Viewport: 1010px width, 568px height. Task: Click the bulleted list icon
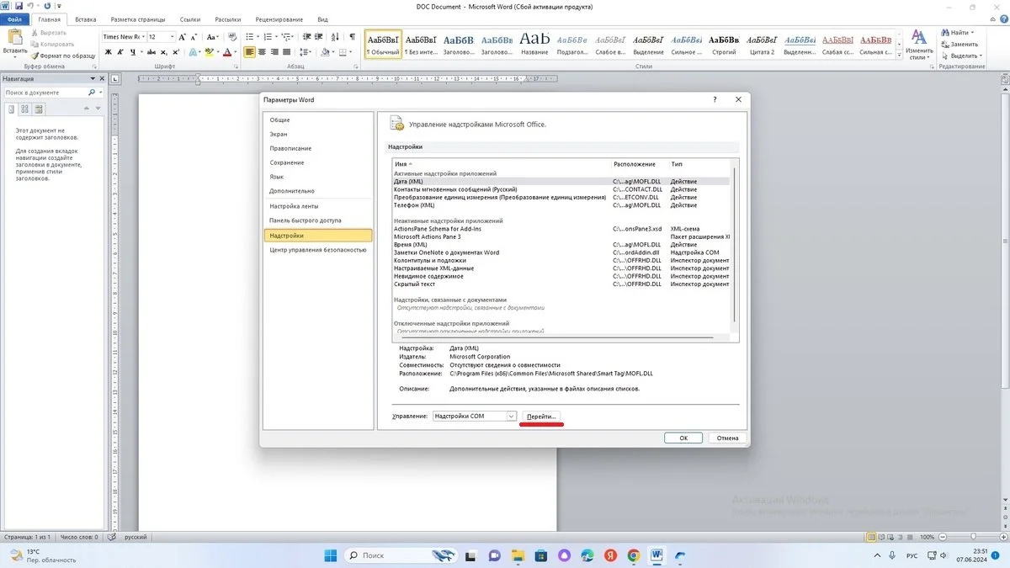pos(248,37)
